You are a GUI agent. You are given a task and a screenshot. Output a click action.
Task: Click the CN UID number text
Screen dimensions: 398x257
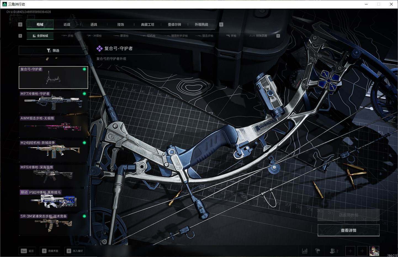29,12
